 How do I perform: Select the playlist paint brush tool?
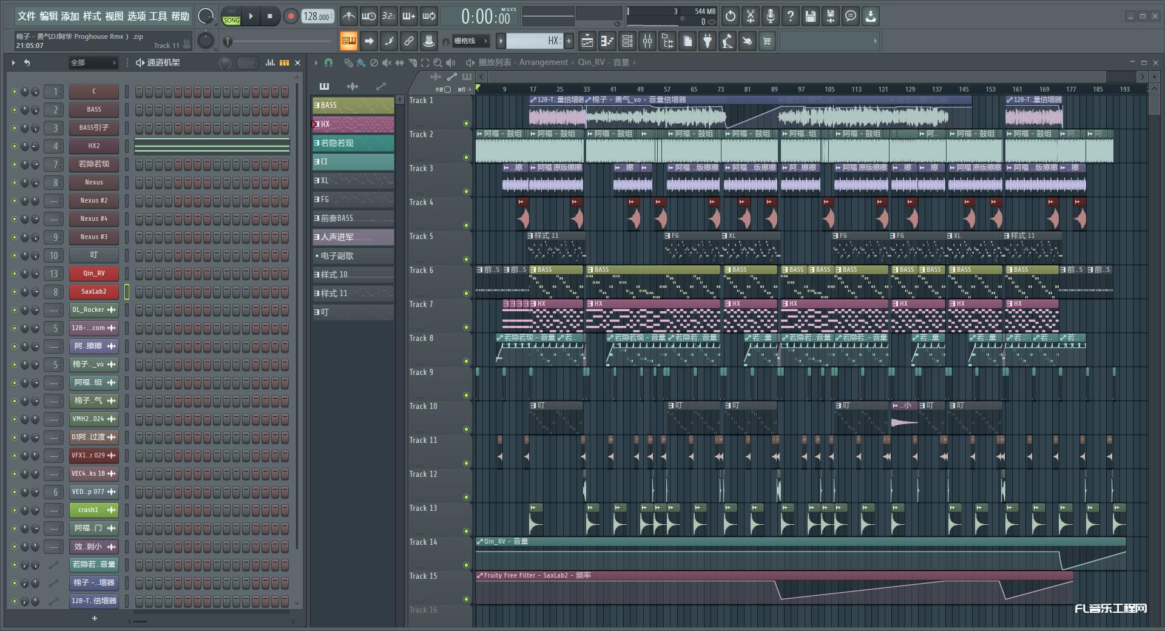tap(361, 62)
